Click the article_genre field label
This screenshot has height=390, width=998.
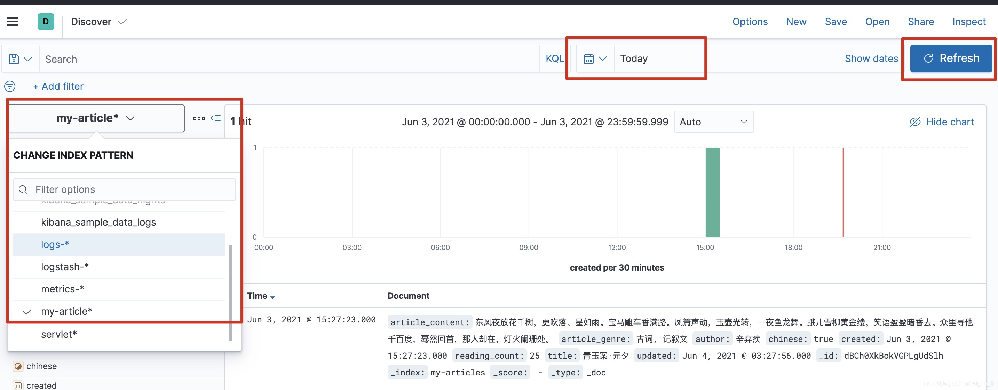pyautogui.click(x=595, y=339)
